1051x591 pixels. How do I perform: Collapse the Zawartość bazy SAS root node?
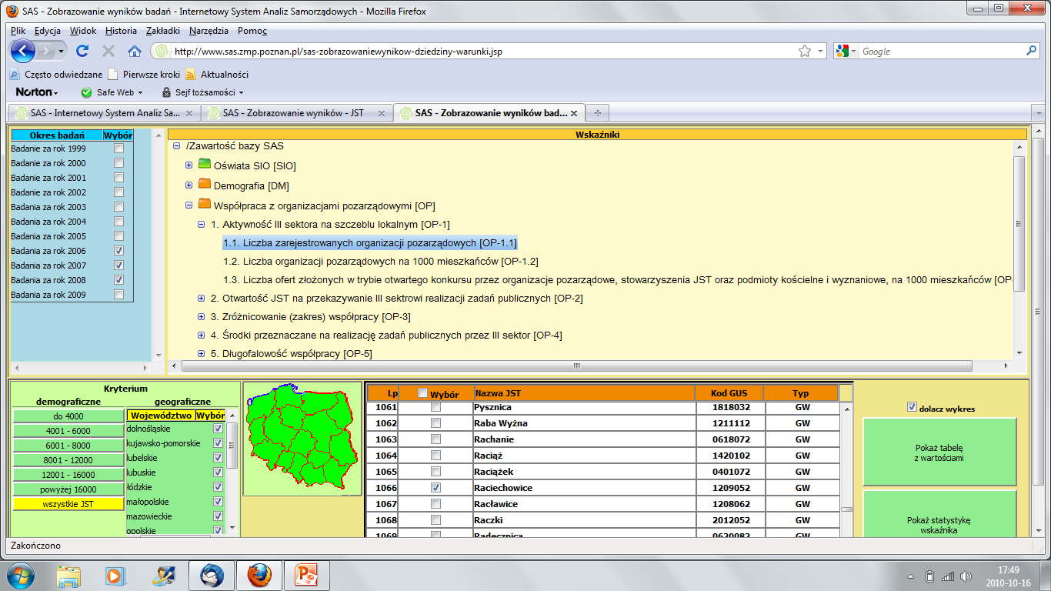pyautogui.click(x=176, y=146)
